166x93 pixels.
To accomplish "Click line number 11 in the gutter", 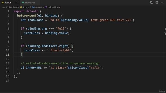I will click(8, 55).
